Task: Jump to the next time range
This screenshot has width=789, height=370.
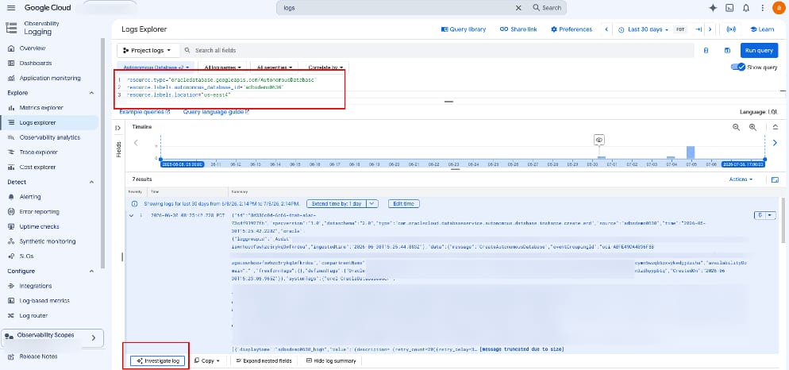Action: (x=710, y=29)
